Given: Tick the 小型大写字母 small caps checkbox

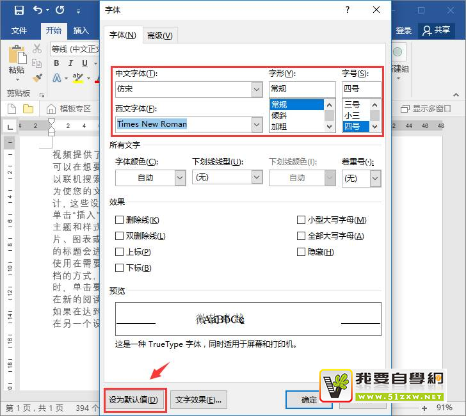Looking at the screenshot, I should point(301,220).
